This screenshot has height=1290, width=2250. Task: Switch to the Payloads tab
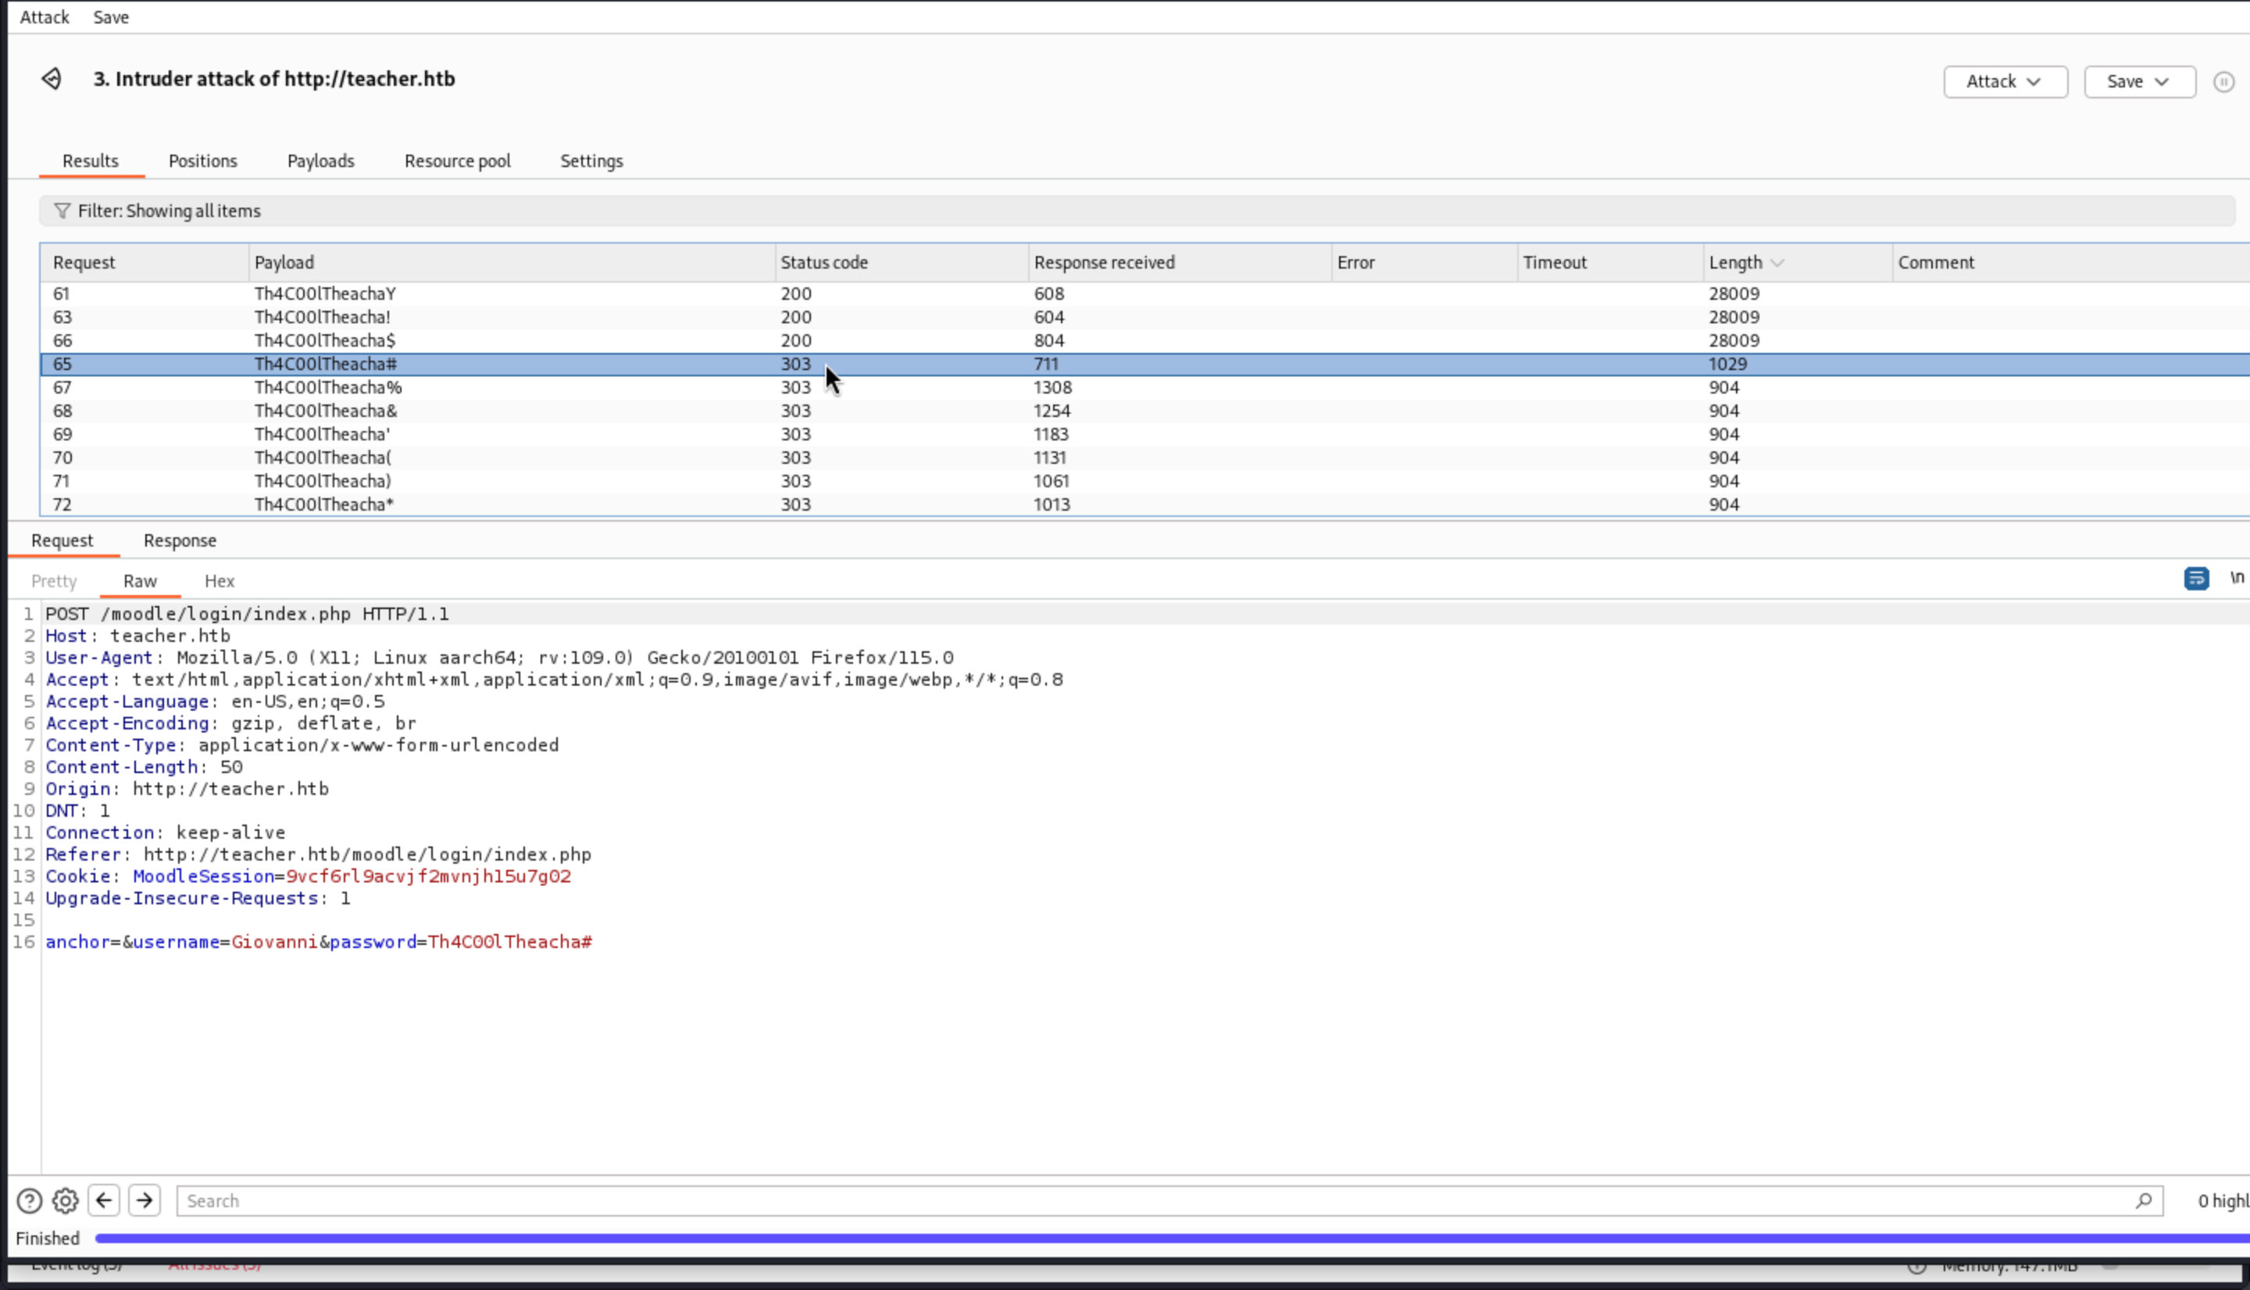320,161
